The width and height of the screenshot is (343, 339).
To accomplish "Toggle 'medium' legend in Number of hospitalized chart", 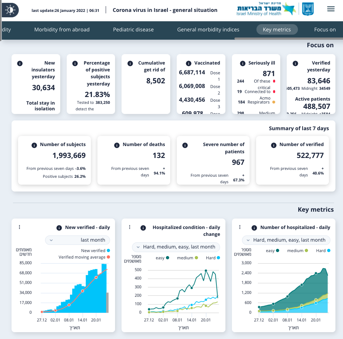I will pyautogui.click(x=298, y=251).
